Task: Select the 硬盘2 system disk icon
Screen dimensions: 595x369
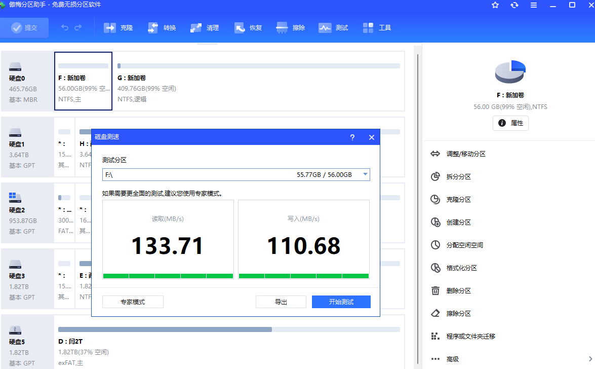Action: coord(15,198)
